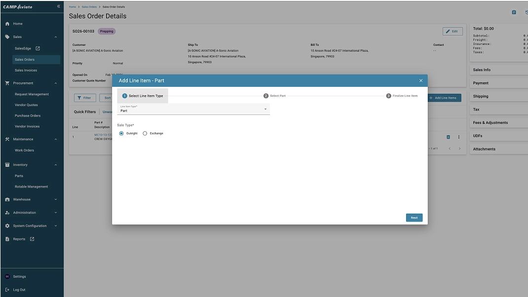Click the Edit button on the order
Viewport: 528px width, 297px height.
(452, 31)
